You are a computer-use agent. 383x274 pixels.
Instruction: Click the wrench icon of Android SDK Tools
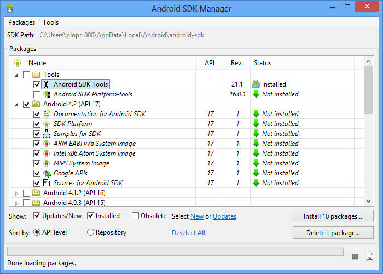coord(47,84)
